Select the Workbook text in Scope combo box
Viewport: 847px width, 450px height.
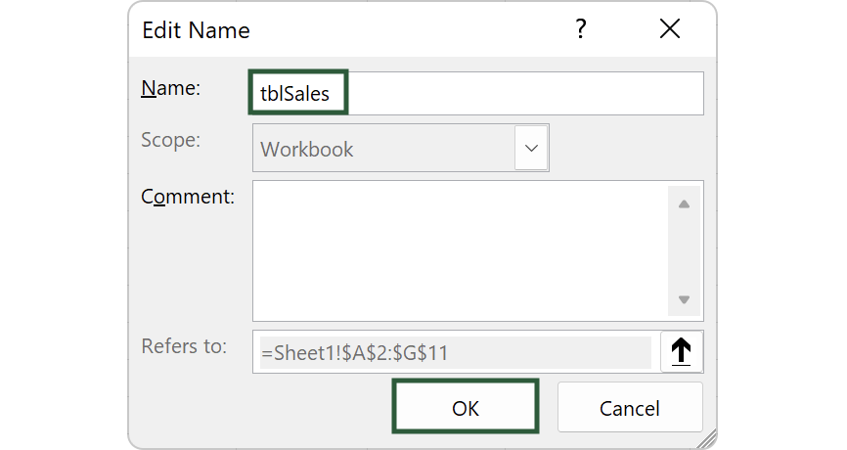307,150
